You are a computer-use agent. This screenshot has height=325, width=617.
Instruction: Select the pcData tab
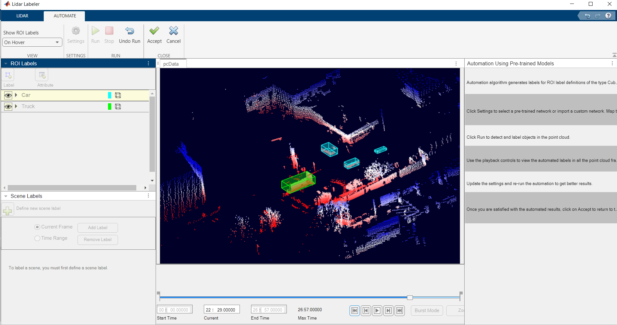[x=171, y=64]
